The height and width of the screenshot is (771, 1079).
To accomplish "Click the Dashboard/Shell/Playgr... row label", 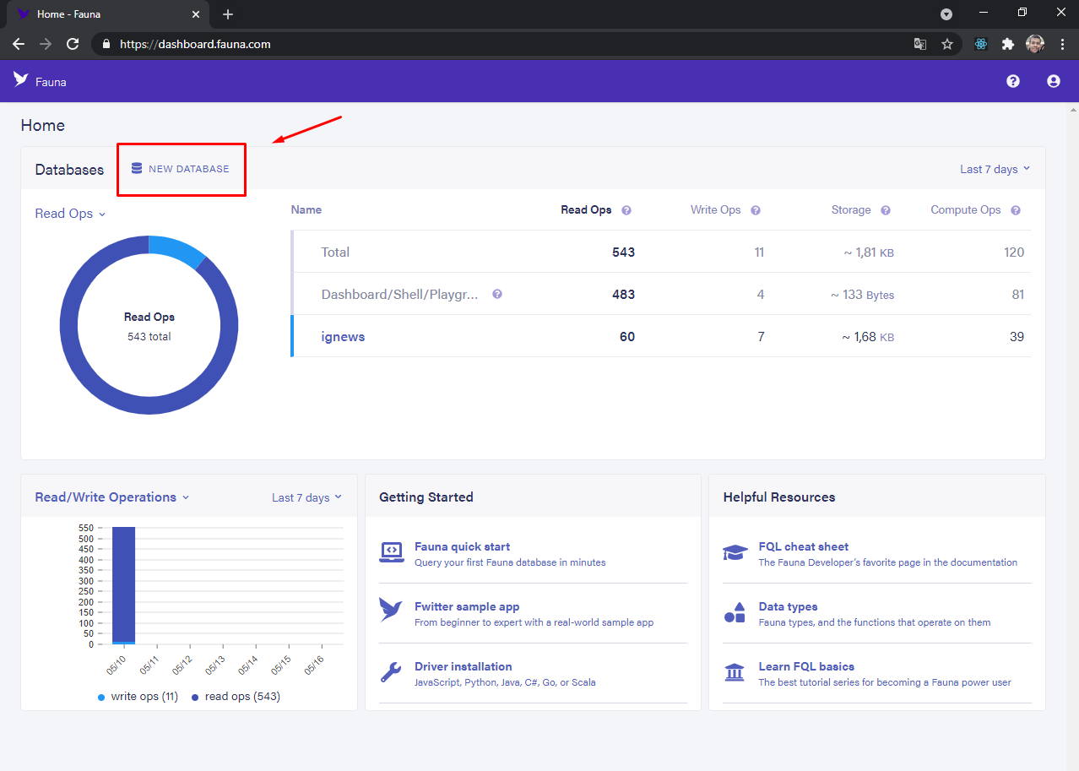I will (x=400, y=294).
